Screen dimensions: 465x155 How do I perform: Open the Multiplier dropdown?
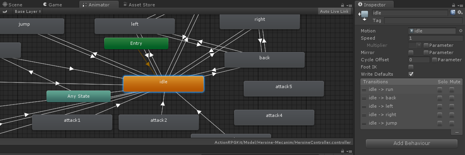coord(415,45)
